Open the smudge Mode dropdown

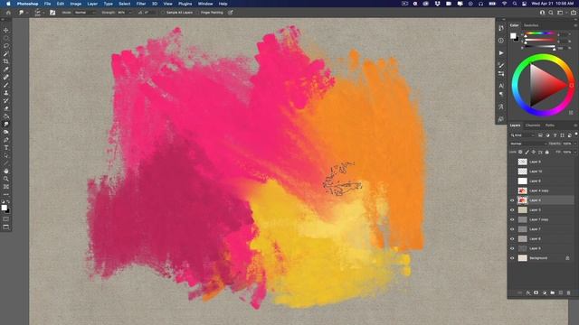(85, 13)
